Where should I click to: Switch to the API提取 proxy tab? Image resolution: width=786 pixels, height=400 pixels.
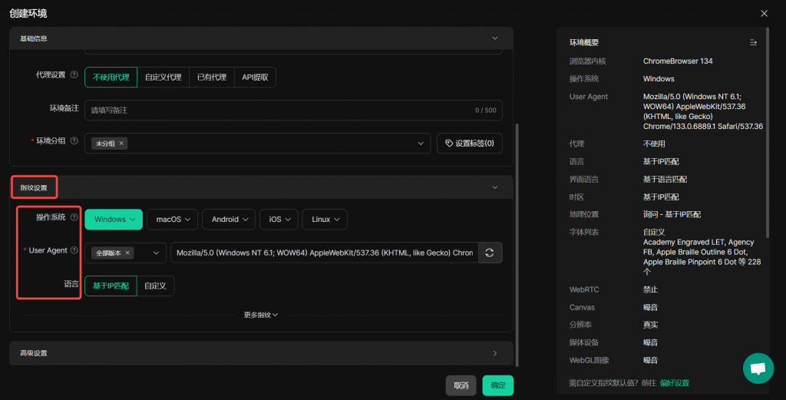point(255,77)
